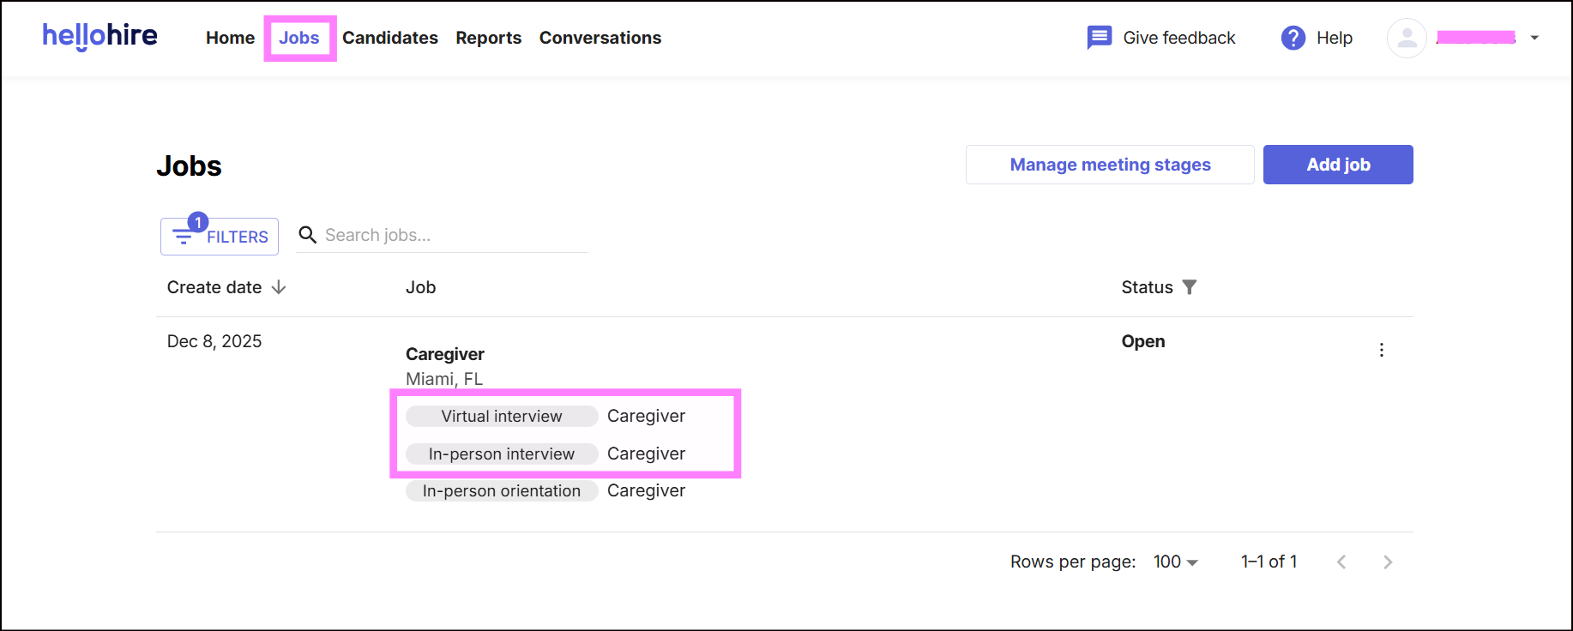Screen dimensions: 1573x631
Task: Click the Status column header
Action: 1147,287
